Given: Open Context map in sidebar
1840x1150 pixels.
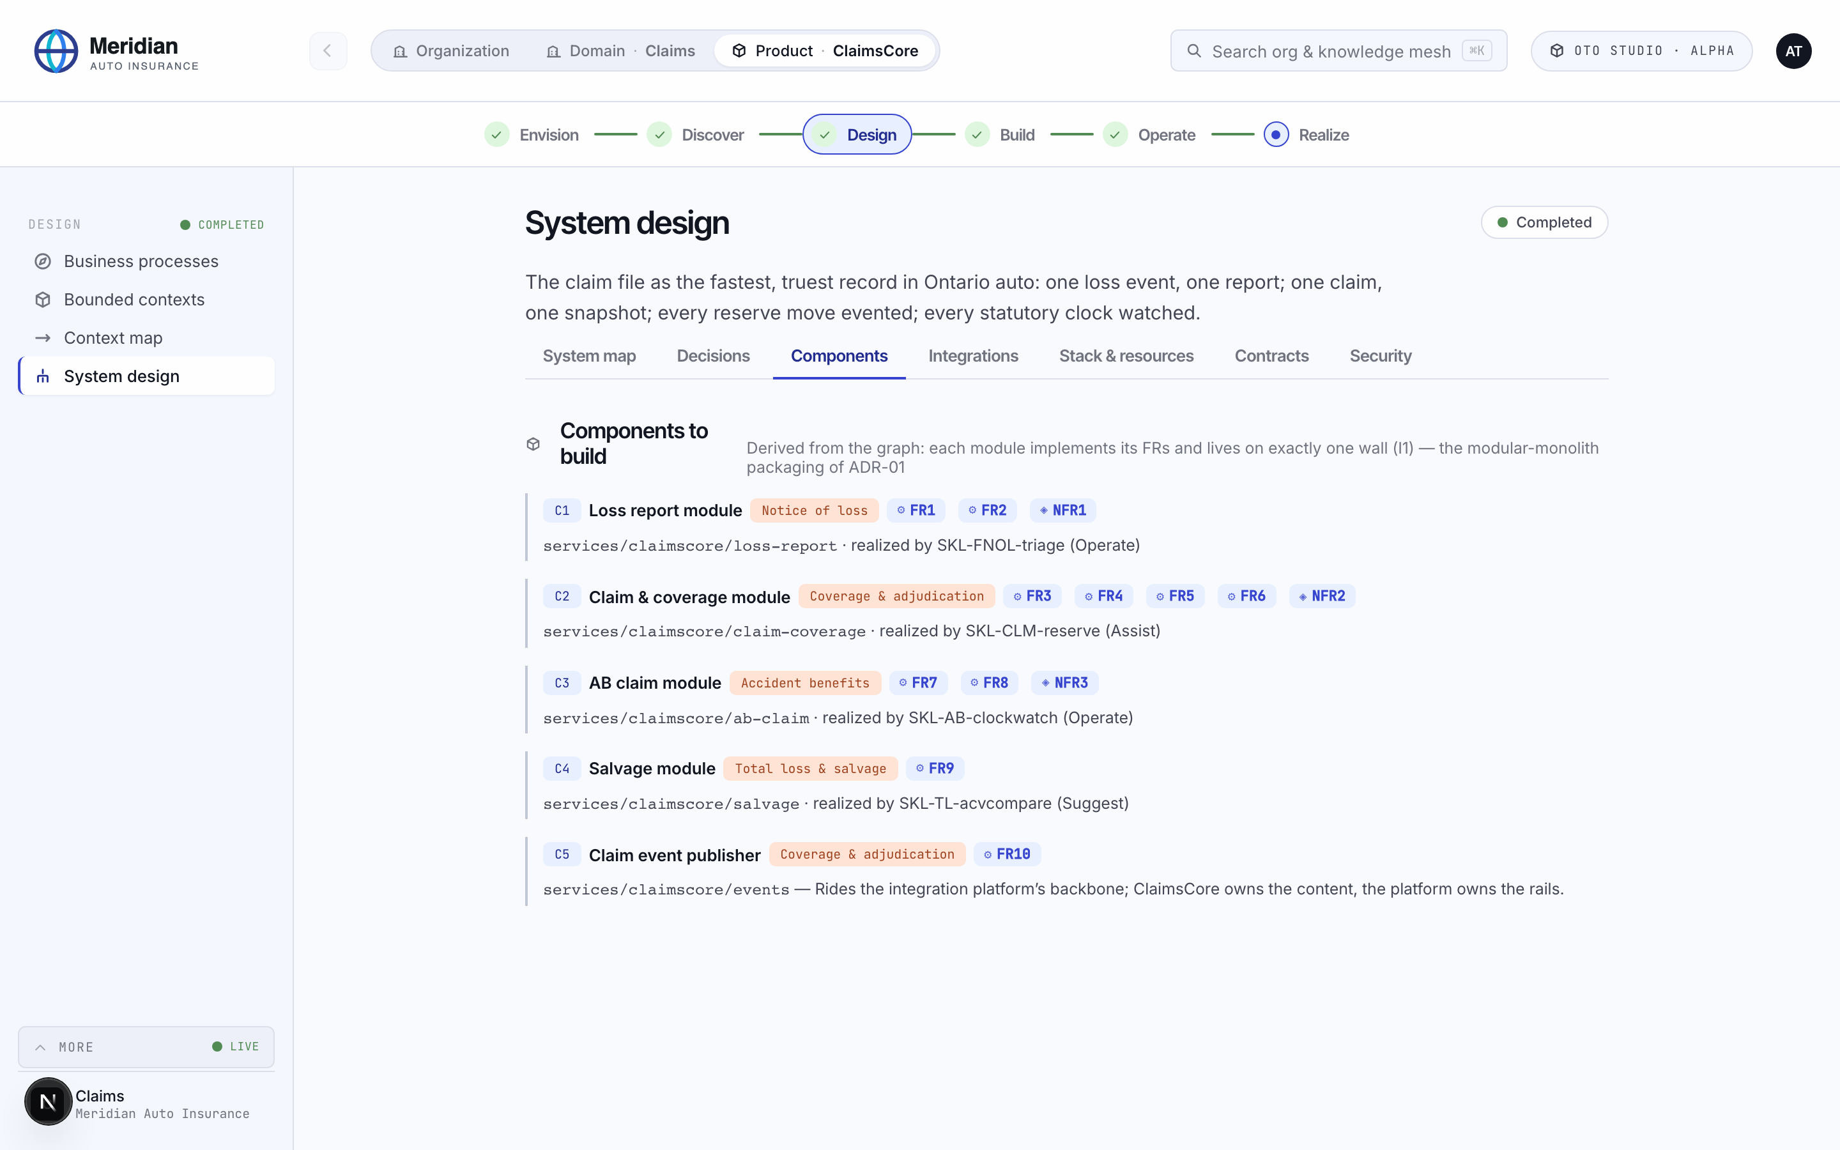Looking at the screenshot, I should click(147, 338).
